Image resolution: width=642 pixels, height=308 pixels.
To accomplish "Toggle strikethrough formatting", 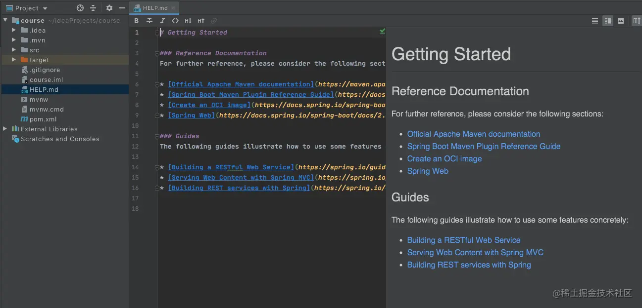I will point(149,21).
